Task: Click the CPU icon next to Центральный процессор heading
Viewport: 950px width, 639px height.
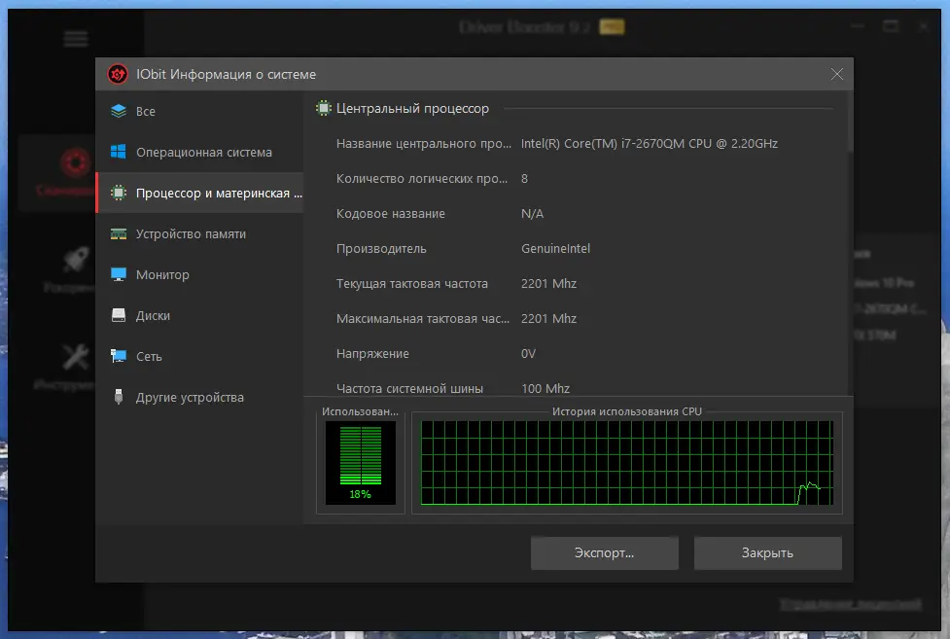Action: (324, 109)
